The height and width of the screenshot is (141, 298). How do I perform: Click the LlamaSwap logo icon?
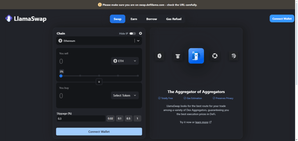tap(9, 18)
